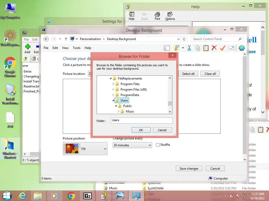Open the address bar history dropdown arrow
This screenshot has height=201, width=269.
tap(178, 39)
